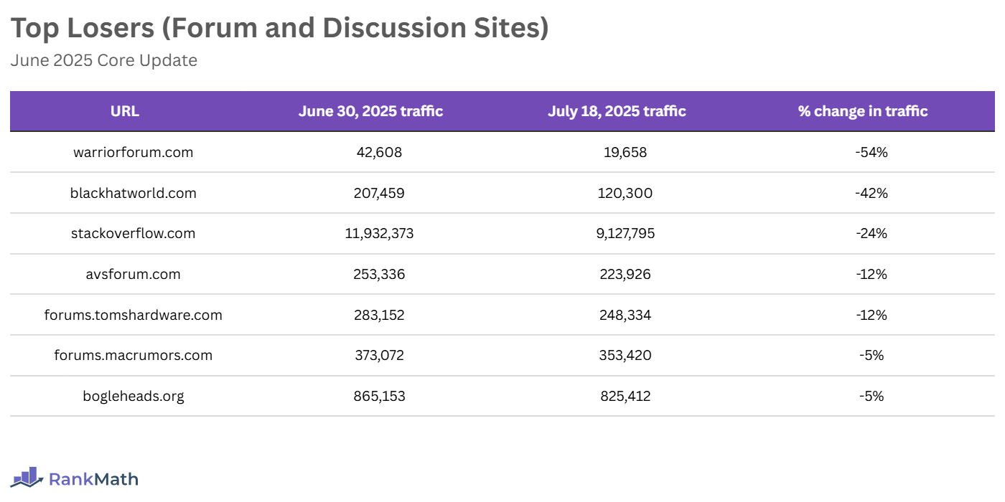Click the subtitle June 2025 Core Update

coord(103,60)
